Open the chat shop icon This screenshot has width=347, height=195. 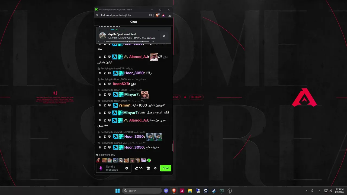click(148, 168)
